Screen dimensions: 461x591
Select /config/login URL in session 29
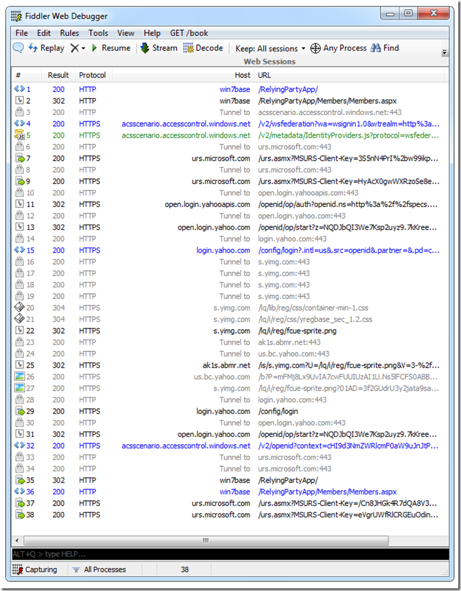click(x=278, y=411)
